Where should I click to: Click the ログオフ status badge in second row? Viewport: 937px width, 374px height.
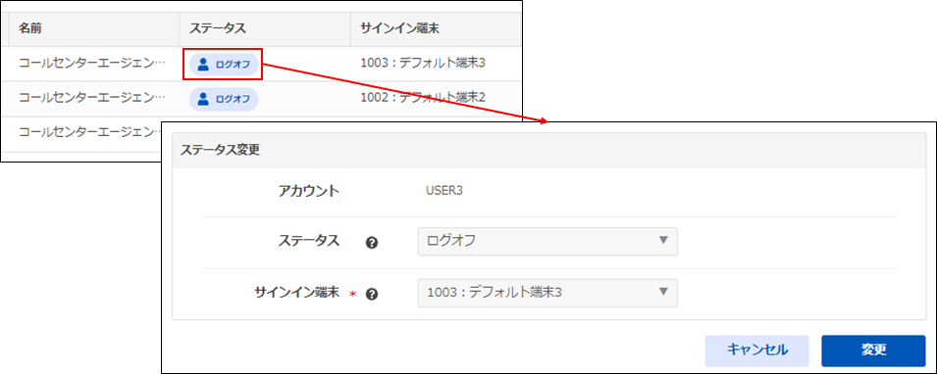224,99
